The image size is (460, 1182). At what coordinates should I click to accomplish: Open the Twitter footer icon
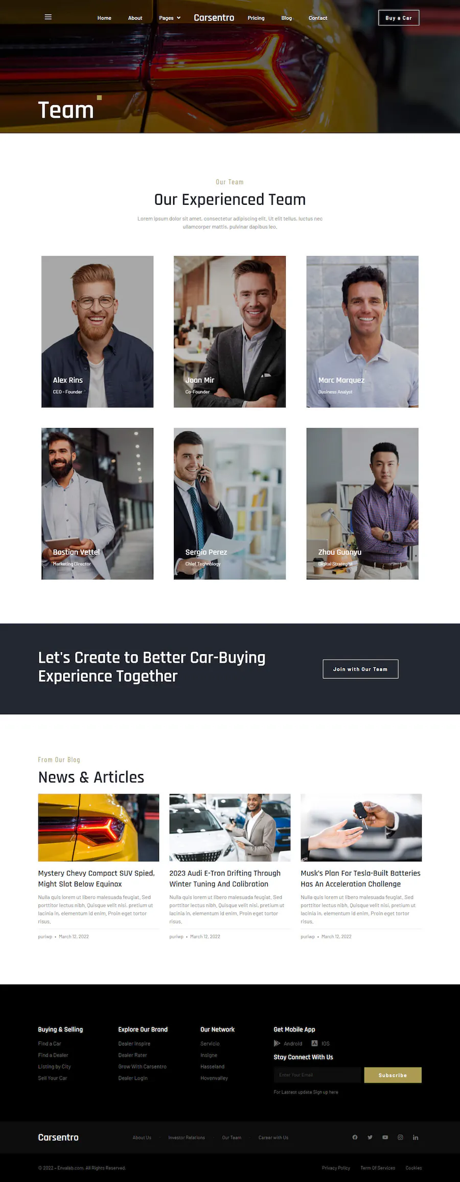tap(370, 1137)
